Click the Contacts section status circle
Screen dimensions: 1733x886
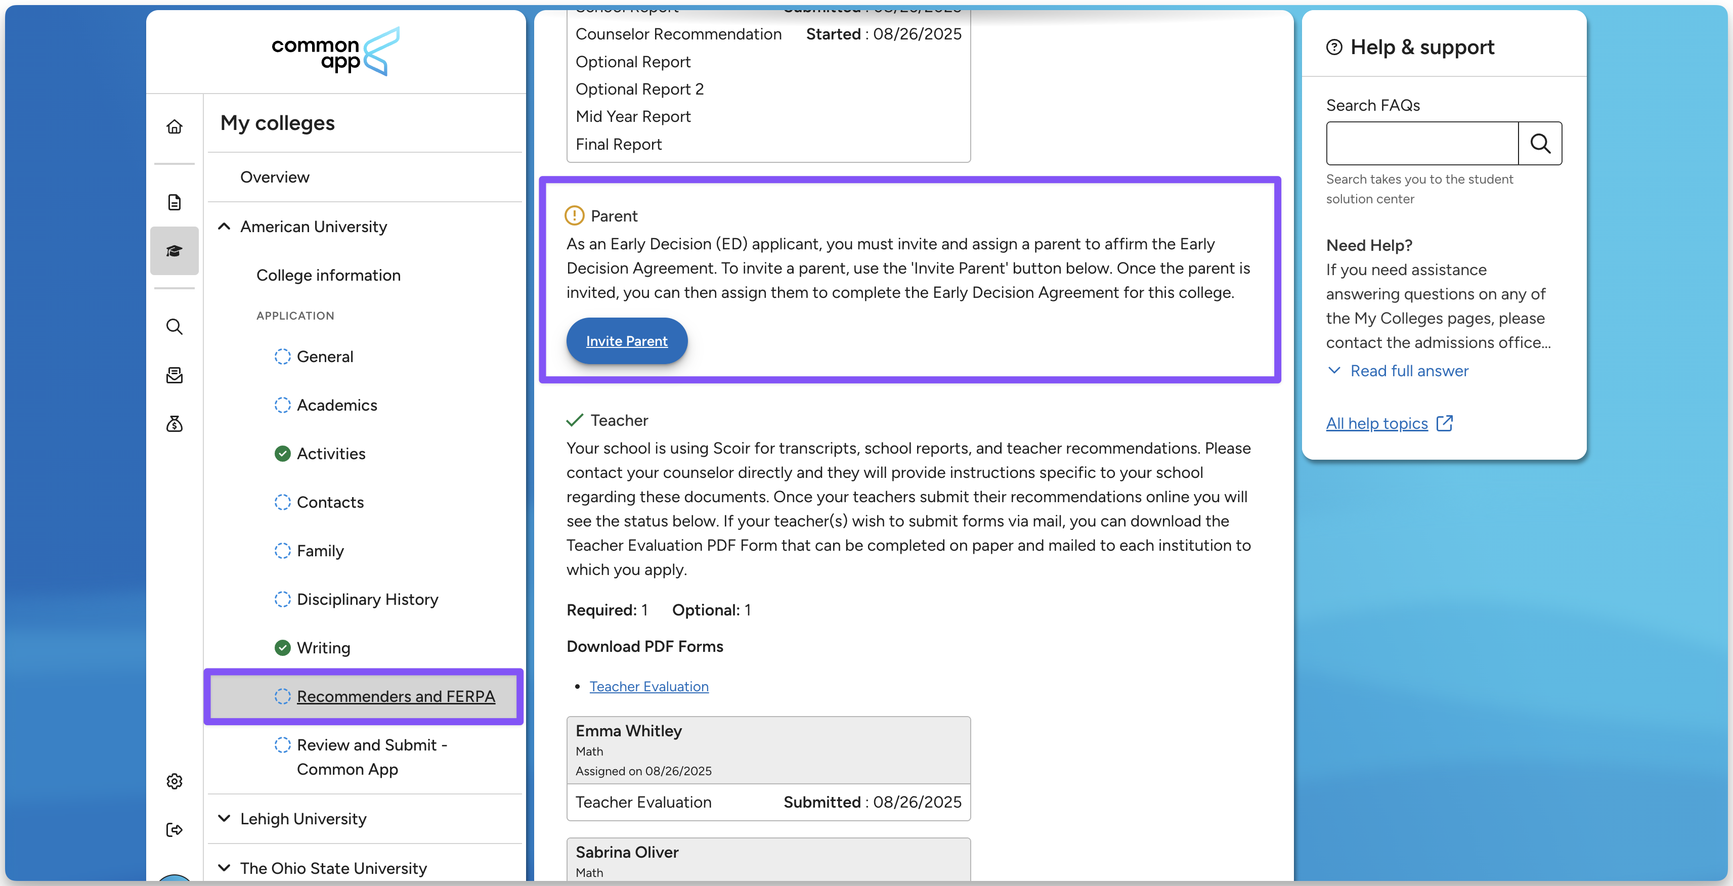click(283, 502)
